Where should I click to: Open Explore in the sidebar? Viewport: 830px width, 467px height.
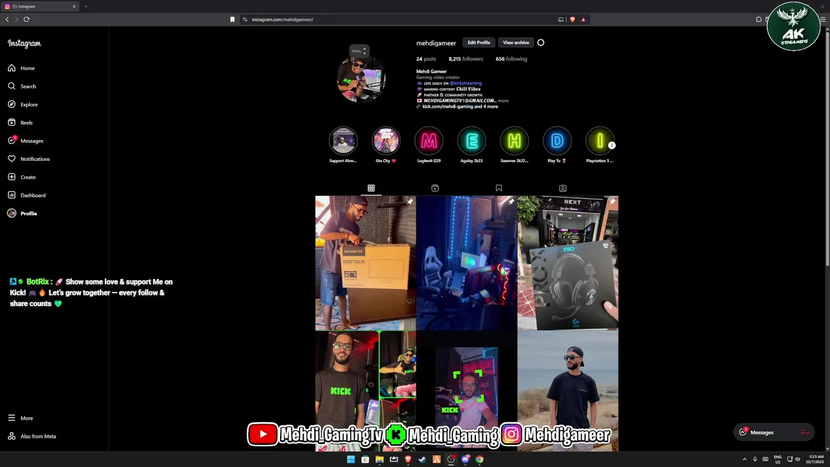[x=23, y=104]
